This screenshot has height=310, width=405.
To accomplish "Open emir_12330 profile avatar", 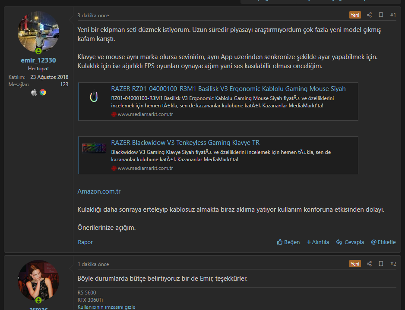I will 38,32.
